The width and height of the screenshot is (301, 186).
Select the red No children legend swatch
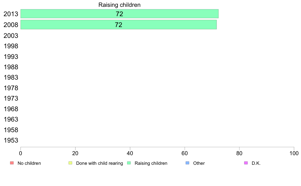pos(12,163)
